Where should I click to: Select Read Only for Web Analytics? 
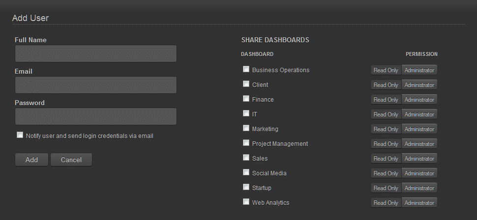coord(386,203)
